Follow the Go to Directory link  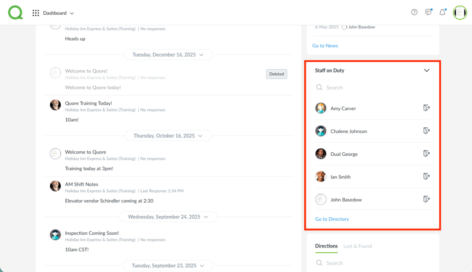pos(332,219)
